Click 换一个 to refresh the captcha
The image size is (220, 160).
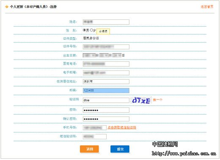pyautogui.click(x=158, y=100)
